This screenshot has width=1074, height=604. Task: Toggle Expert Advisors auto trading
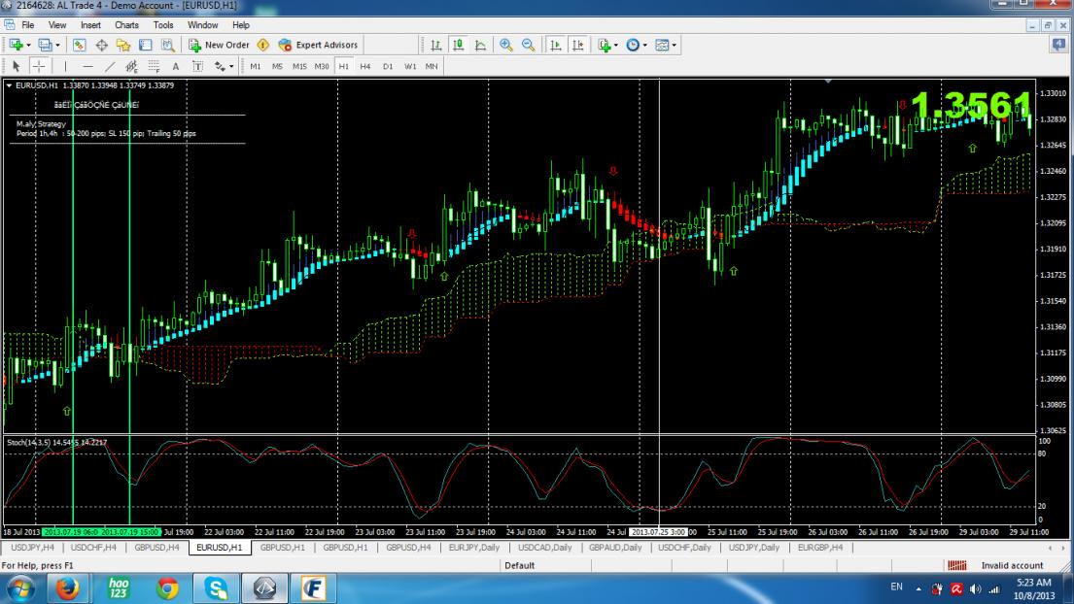(x=318, y=45)
